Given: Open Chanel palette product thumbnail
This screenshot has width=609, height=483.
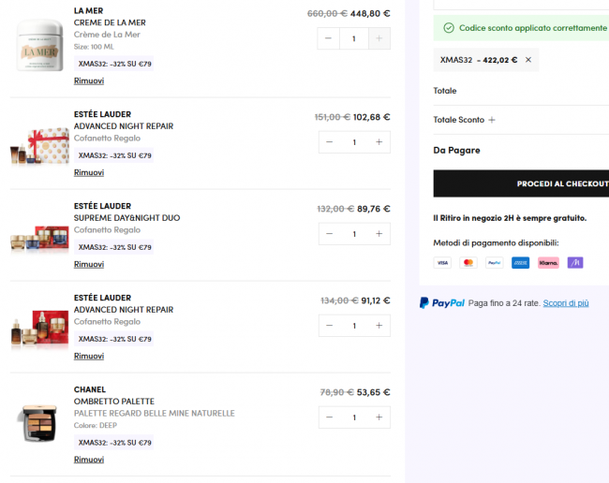Looking at the screenshot, I should [x=39, y=424].
